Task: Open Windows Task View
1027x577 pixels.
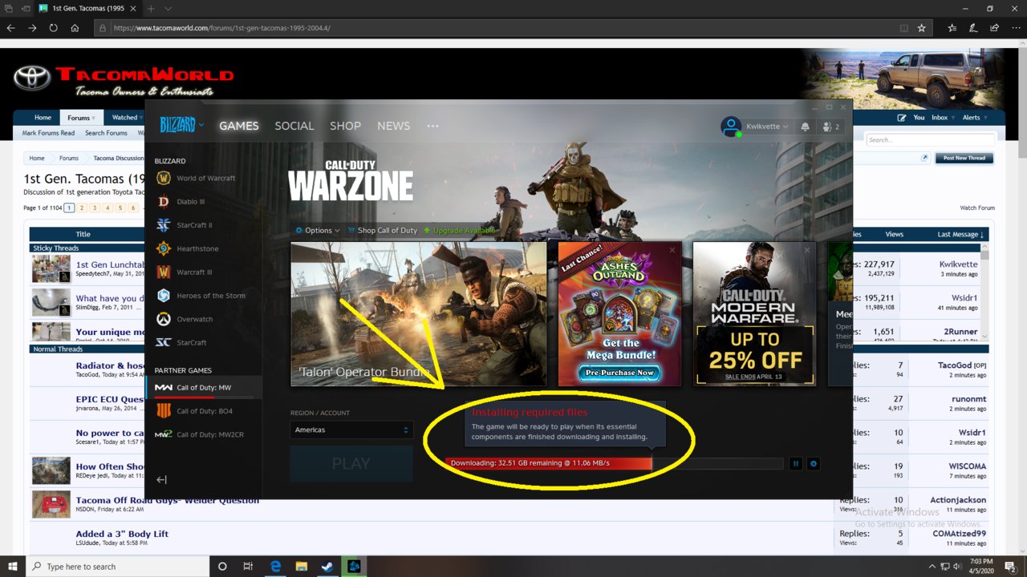Action: pyautogui.click(x=248, y=566)
